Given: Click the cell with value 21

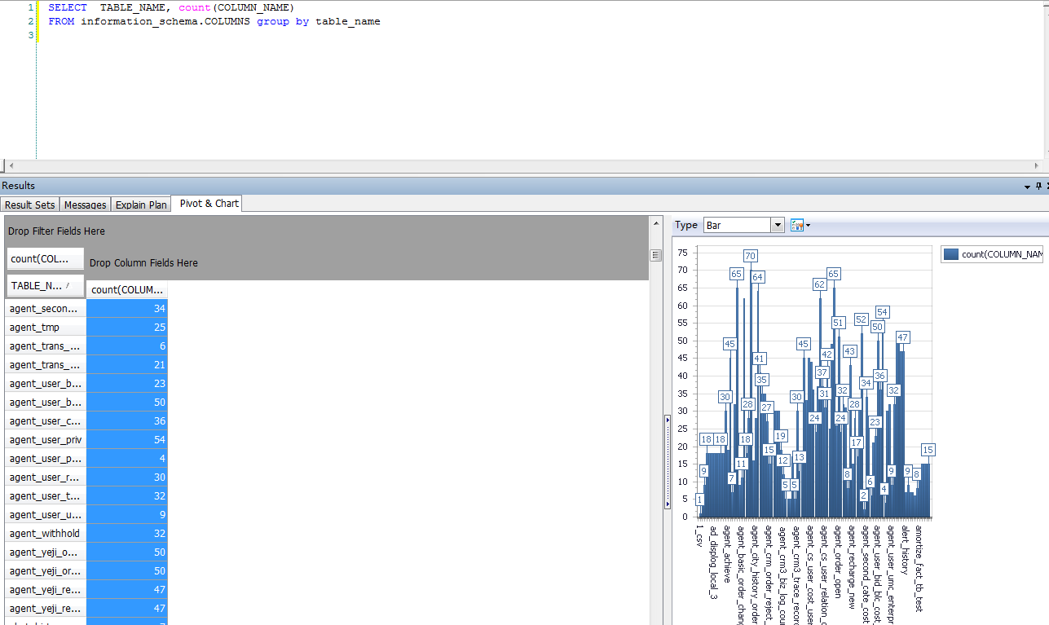Looking at the screenshot, I should click(127, 365).
